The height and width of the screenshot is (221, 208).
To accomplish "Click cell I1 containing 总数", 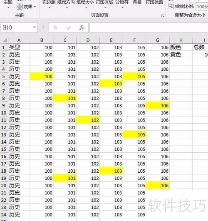I will tap(200, 47).
